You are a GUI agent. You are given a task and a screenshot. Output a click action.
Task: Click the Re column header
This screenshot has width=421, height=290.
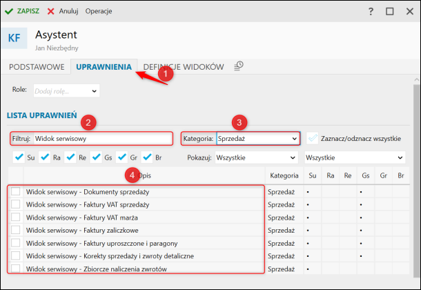(x=348, y=175)
